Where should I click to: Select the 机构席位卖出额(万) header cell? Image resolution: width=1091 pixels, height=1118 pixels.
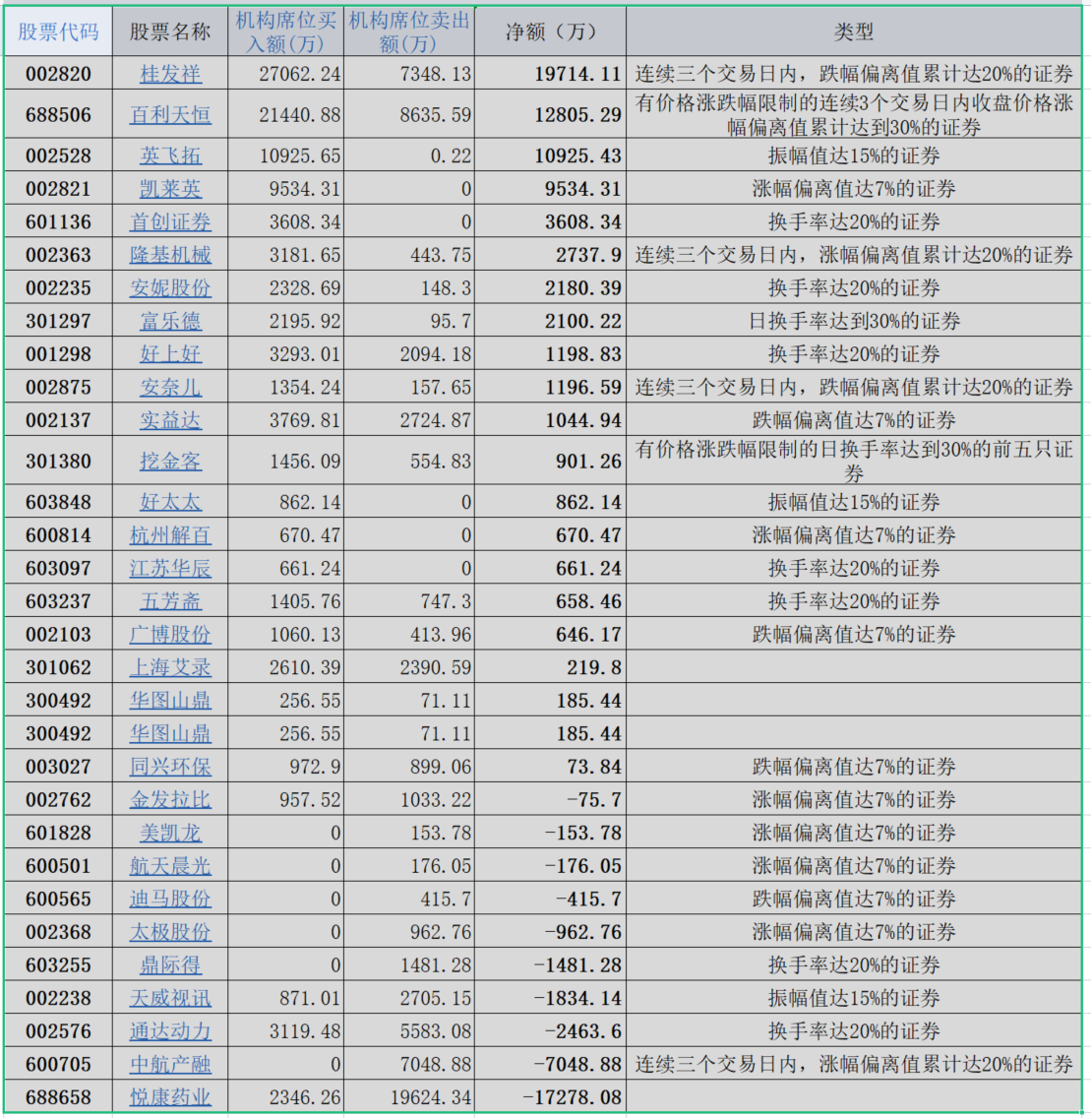tap(409, 31)
